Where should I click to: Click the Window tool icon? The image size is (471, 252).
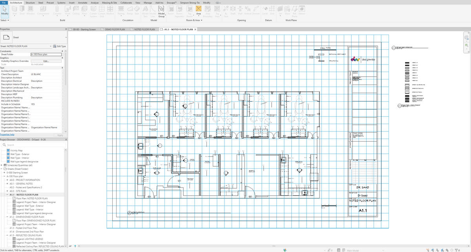click(x=31, y=9)
